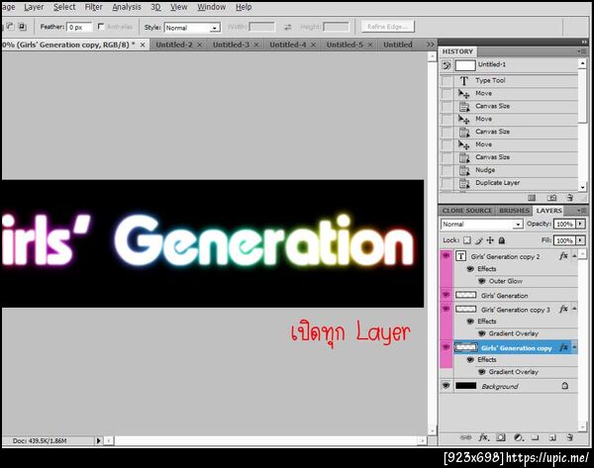Toggle the Outer Glow effect visibility
Screen dimensions: 594x468
pos(481,281)
